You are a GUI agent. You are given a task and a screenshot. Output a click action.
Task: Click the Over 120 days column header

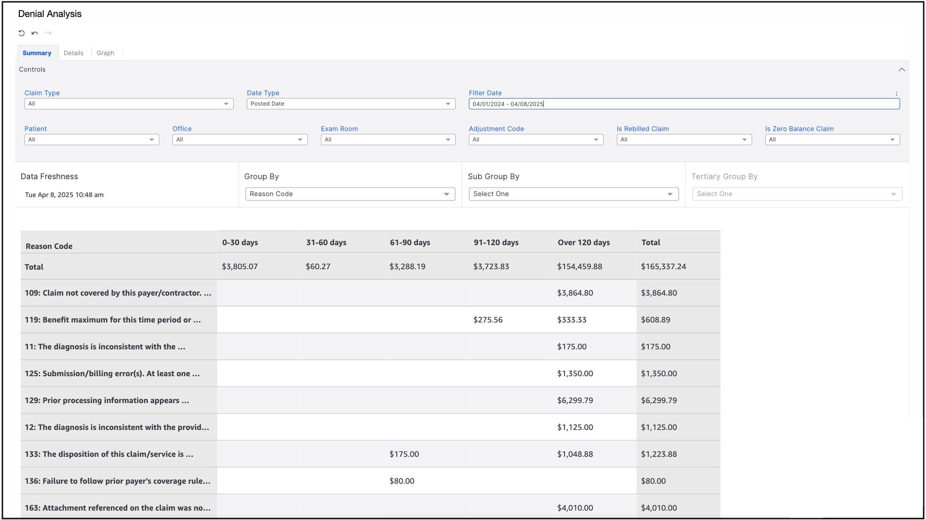coord(583,242)
